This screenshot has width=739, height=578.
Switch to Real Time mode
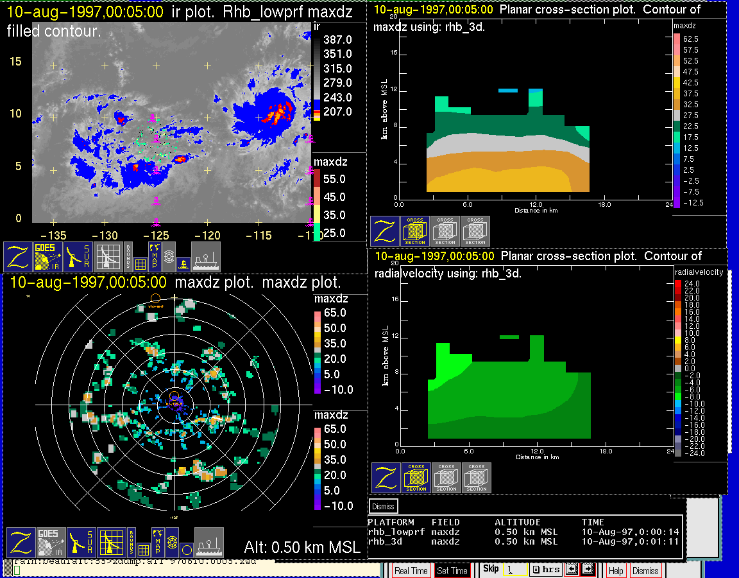click(411, 570)
